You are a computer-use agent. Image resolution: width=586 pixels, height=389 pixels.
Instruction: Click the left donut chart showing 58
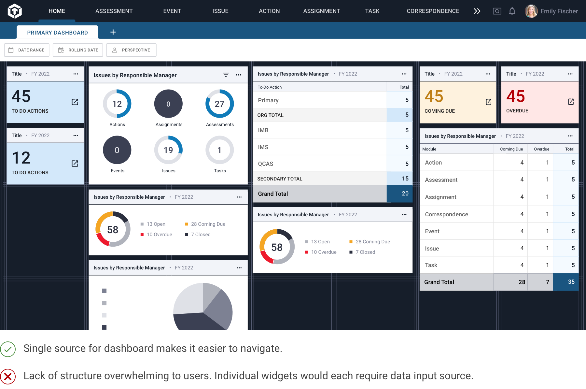113,229
